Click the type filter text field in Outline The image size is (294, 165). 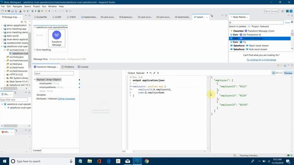click(14, 100)
